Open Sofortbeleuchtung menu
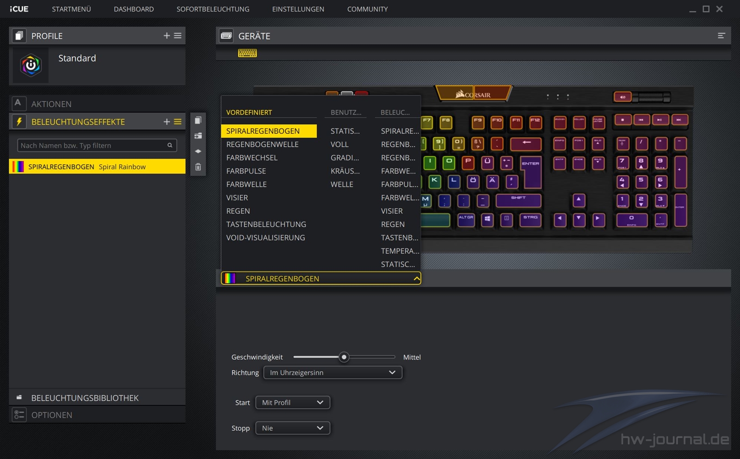 (213, 9)
